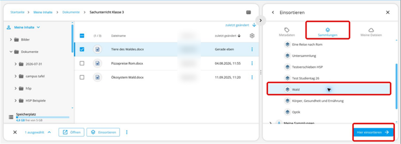Image resolution: width=401 pixels, height=144 pixels.
Task: Click 'Hier einsortieren' button
Action: click(373, 132)
